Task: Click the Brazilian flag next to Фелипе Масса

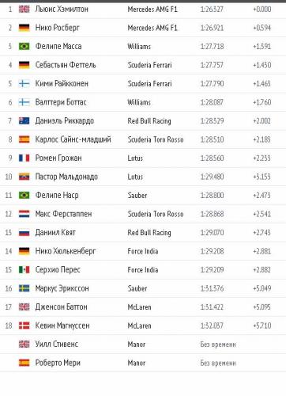Action: pyautogui.click(x=24, y=47)
